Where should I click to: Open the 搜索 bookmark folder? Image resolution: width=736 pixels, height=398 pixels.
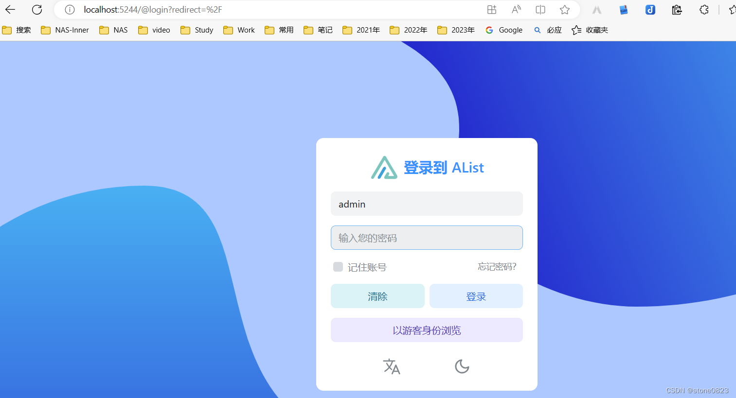coord(17,30)
